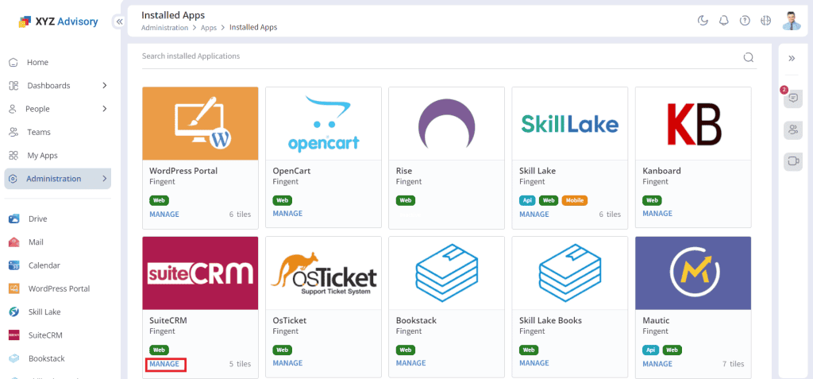Toggle dark mode moon icon

coord(703,21)
